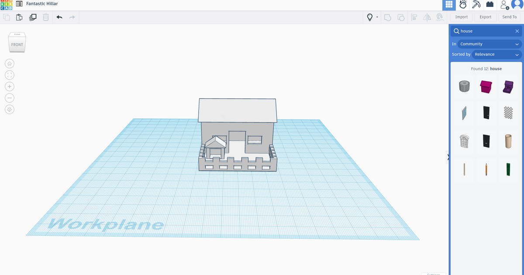Collapse the shapes panel arrow
The width and height of the screenshot is (524, 275).
pyautogui.click(x=448, y=157)
